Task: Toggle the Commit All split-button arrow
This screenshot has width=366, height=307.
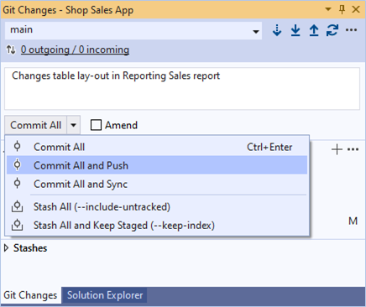Action: point(73,125)
